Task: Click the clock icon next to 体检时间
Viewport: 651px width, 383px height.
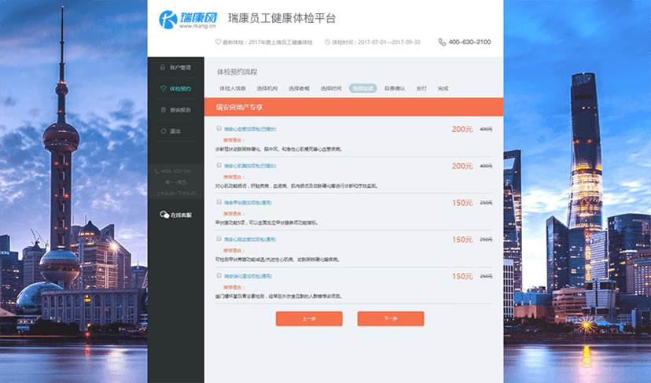Action: click(x=327, y=42)
